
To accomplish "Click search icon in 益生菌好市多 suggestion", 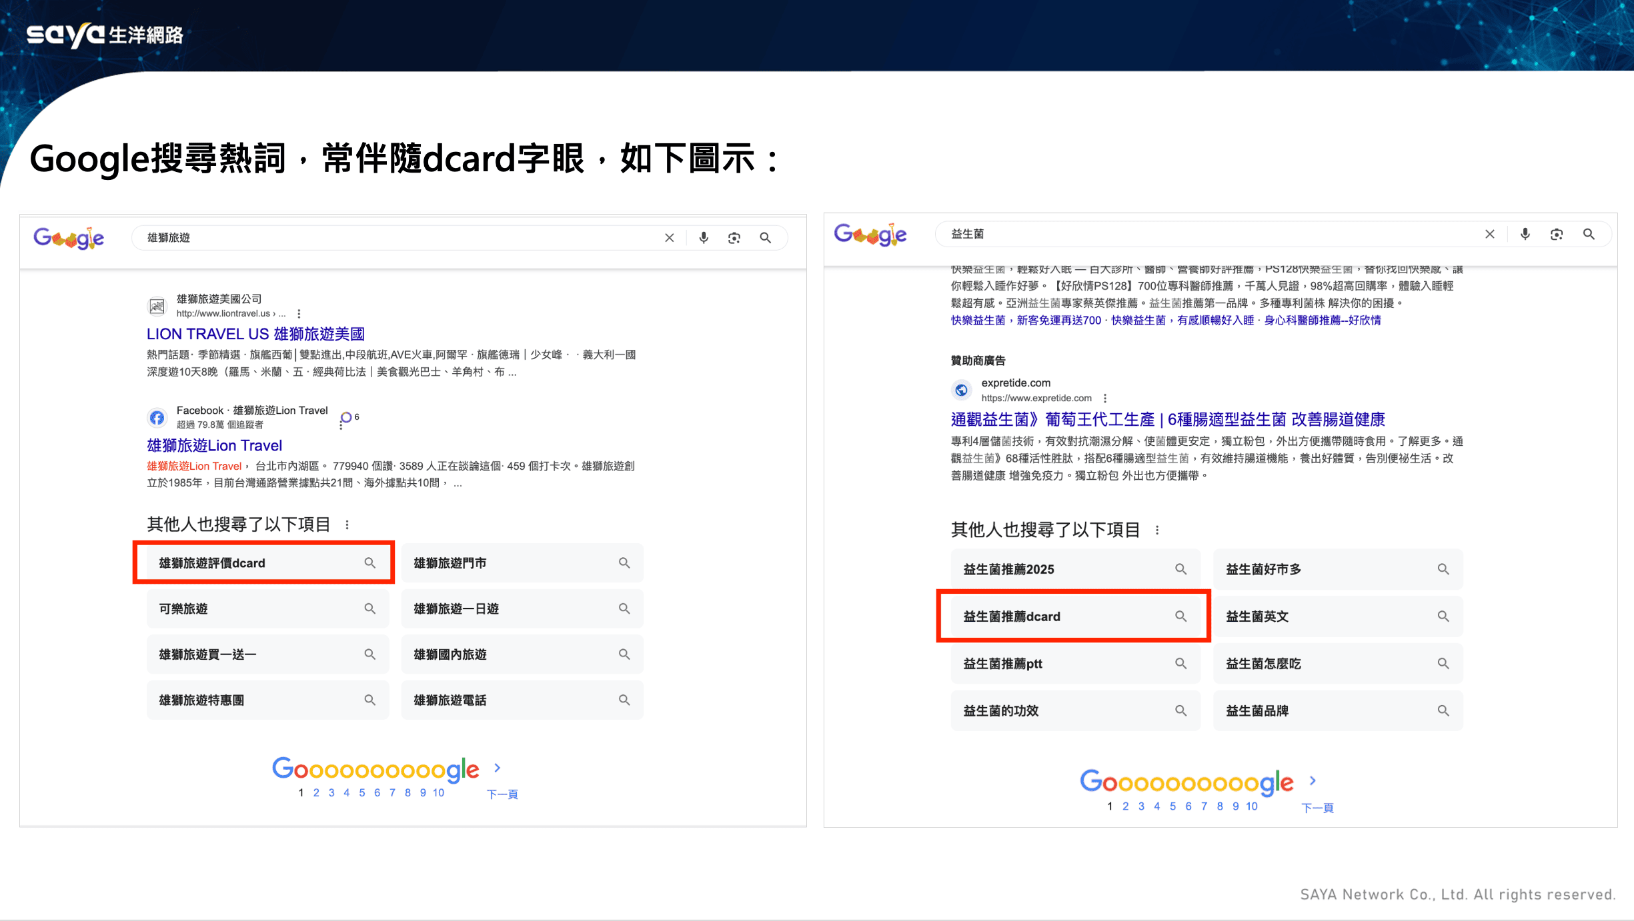I will pos(1443,569).
